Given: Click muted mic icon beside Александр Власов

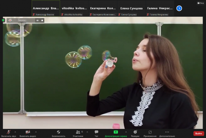Looking at the screenshot, I should tap(34, 15).
